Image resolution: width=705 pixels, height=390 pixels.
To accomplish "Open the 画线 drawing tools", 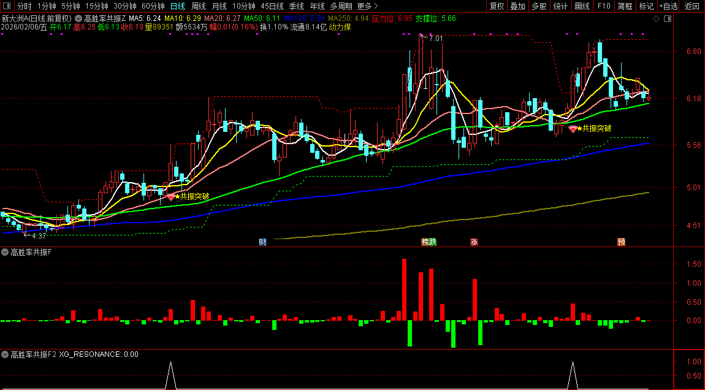I will (x=582, y=6).
